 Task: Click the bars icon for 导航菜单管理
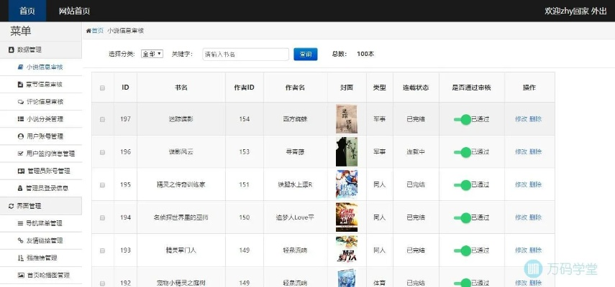[20, 223]
